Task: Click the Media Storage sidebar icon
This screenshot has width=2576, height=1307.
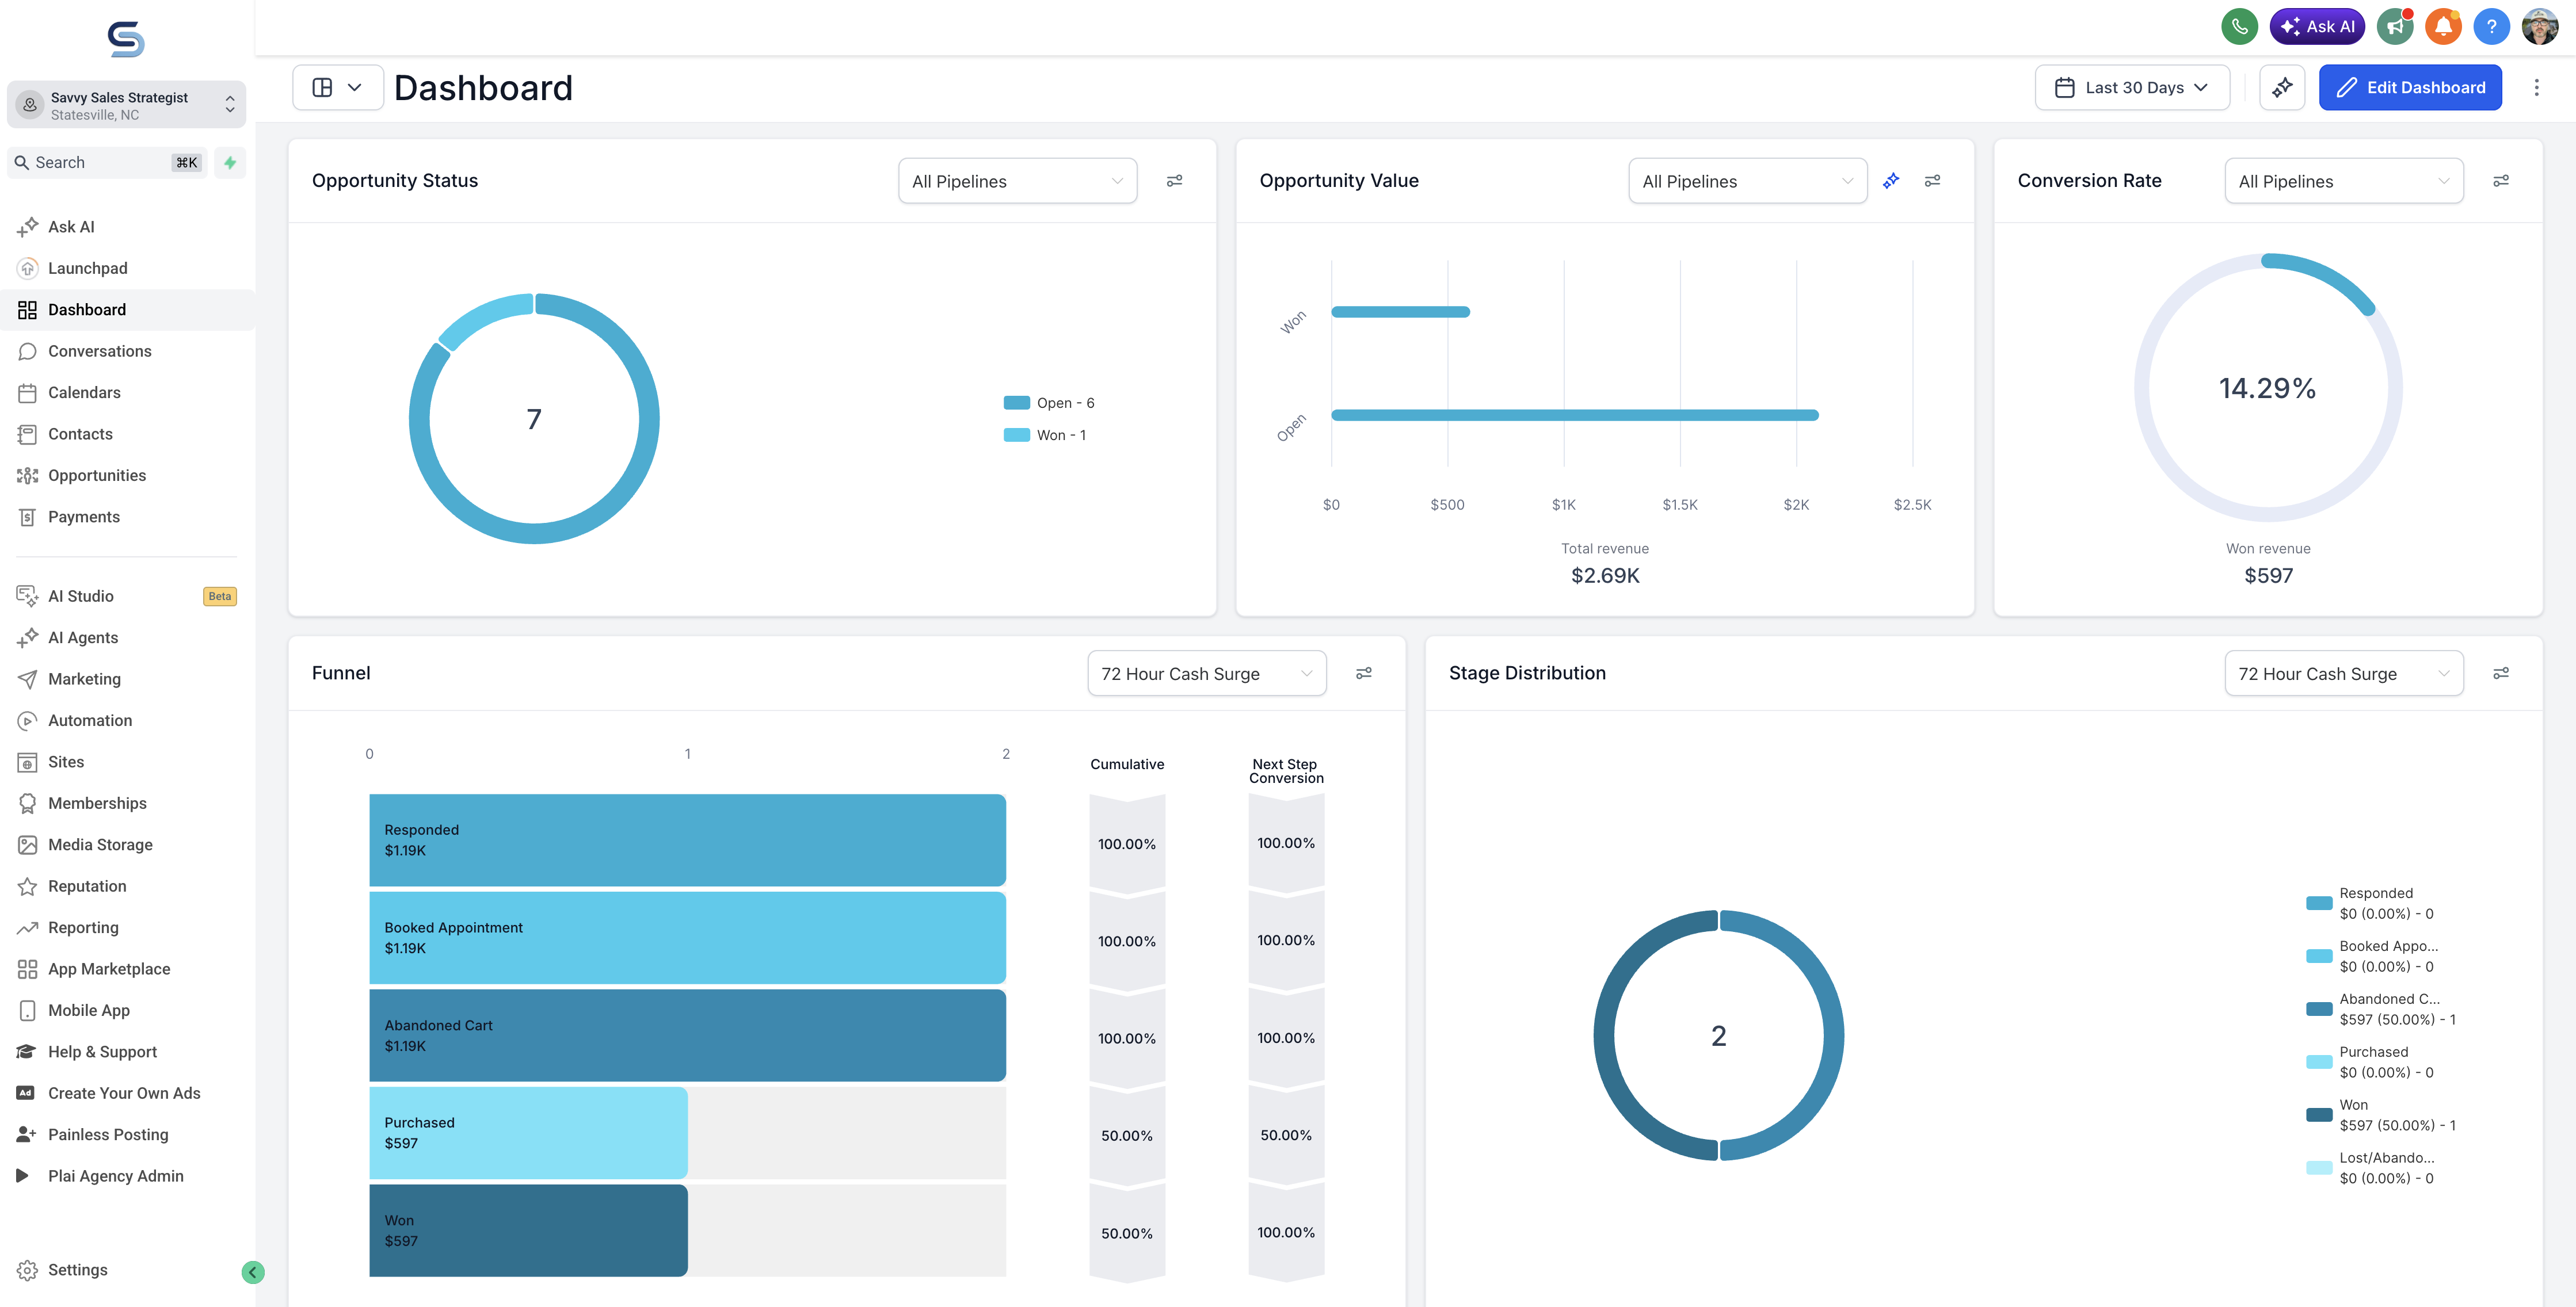Action: (x=27, y=846)
